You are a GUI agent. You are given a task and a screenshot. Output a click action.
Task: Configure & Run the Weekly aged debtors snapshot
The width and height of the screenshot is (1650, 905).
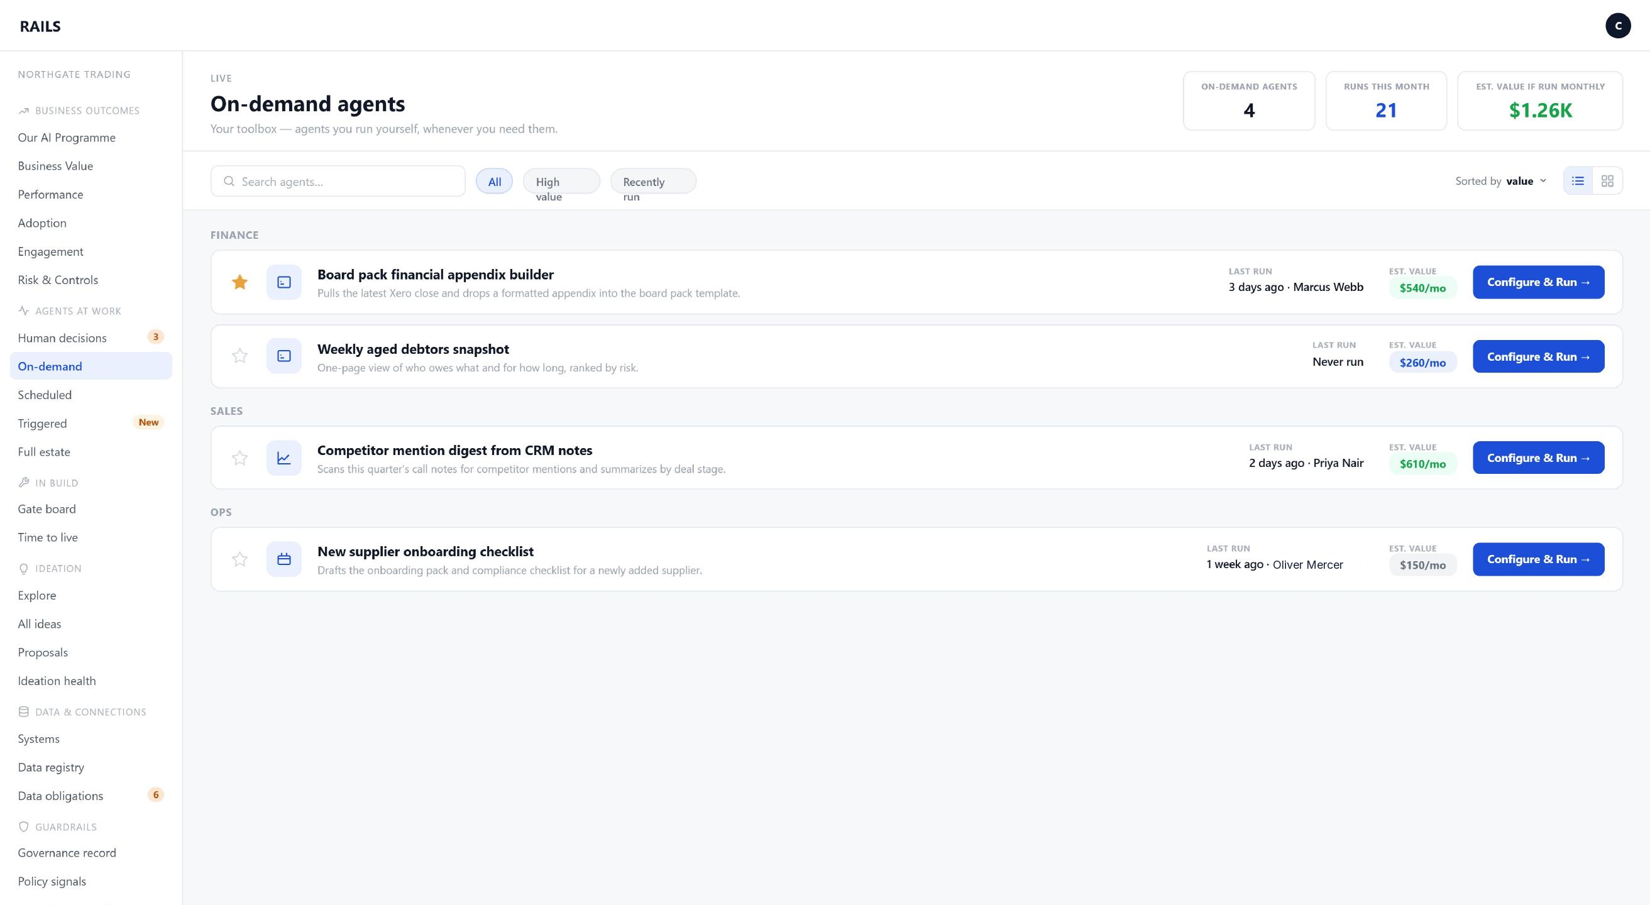click(x=1539, y=356)
